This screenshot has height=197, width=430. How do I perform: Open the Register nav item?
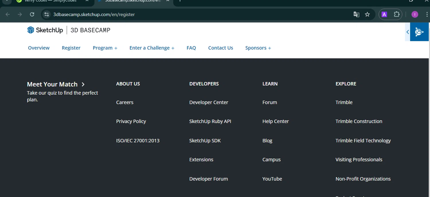pyautogui.click(x=71, y=48)
